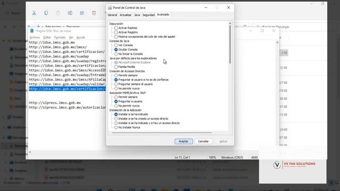The image size is (340, 191).
Task: Click the Cut icon in File Explorer toolbar
Action: coord(34,13)
